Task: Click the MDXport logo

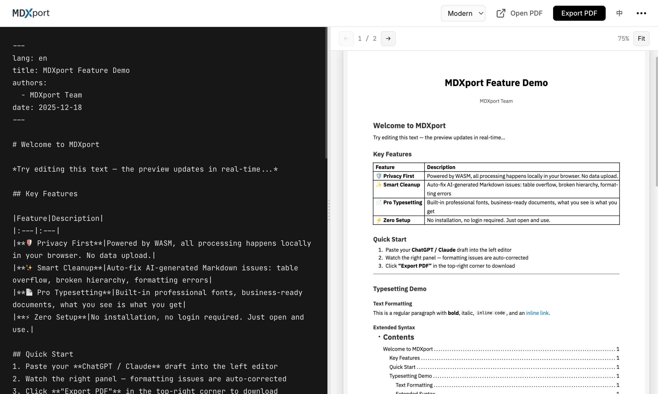Action: tap(31, 13)
